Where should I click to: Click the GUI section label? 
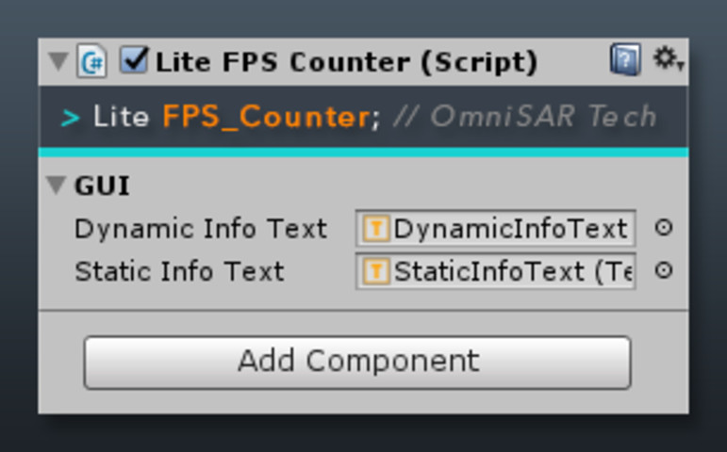click(x=102, y=186)
